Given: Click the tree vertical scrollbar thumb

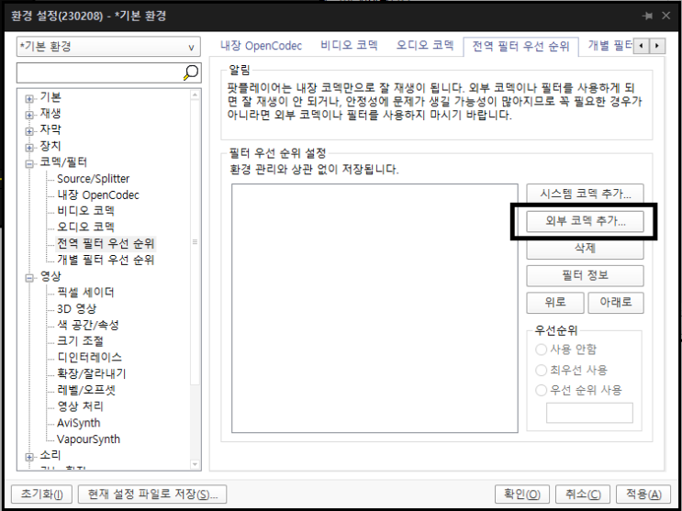Looking at the screenshot, I should (195, 242).
